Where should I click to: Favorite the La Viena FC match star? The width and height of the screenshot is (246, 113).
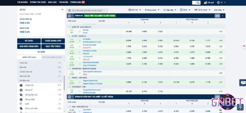(x=80, y=58)
